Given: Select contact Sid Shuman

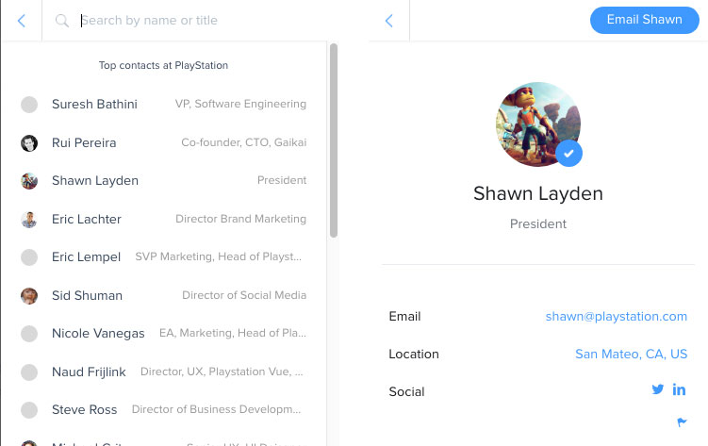Looking at the screenshot, I should tap(163, 295).
